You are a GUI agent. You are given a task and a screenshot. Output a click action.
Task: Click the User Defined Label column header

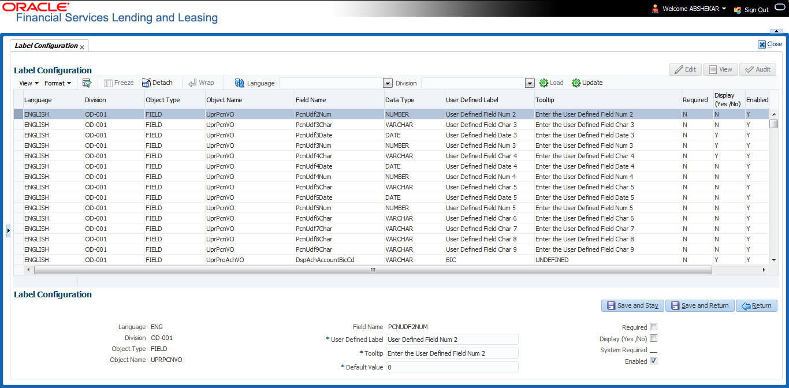(x=489, y=100)
